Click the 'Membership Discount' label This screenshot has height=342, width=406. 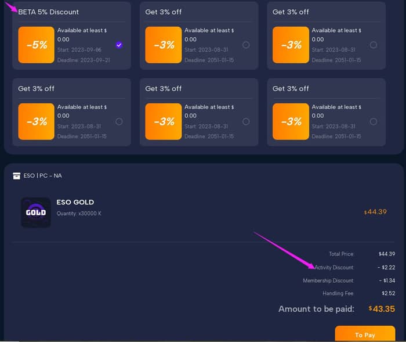click(x=328, y=280)
